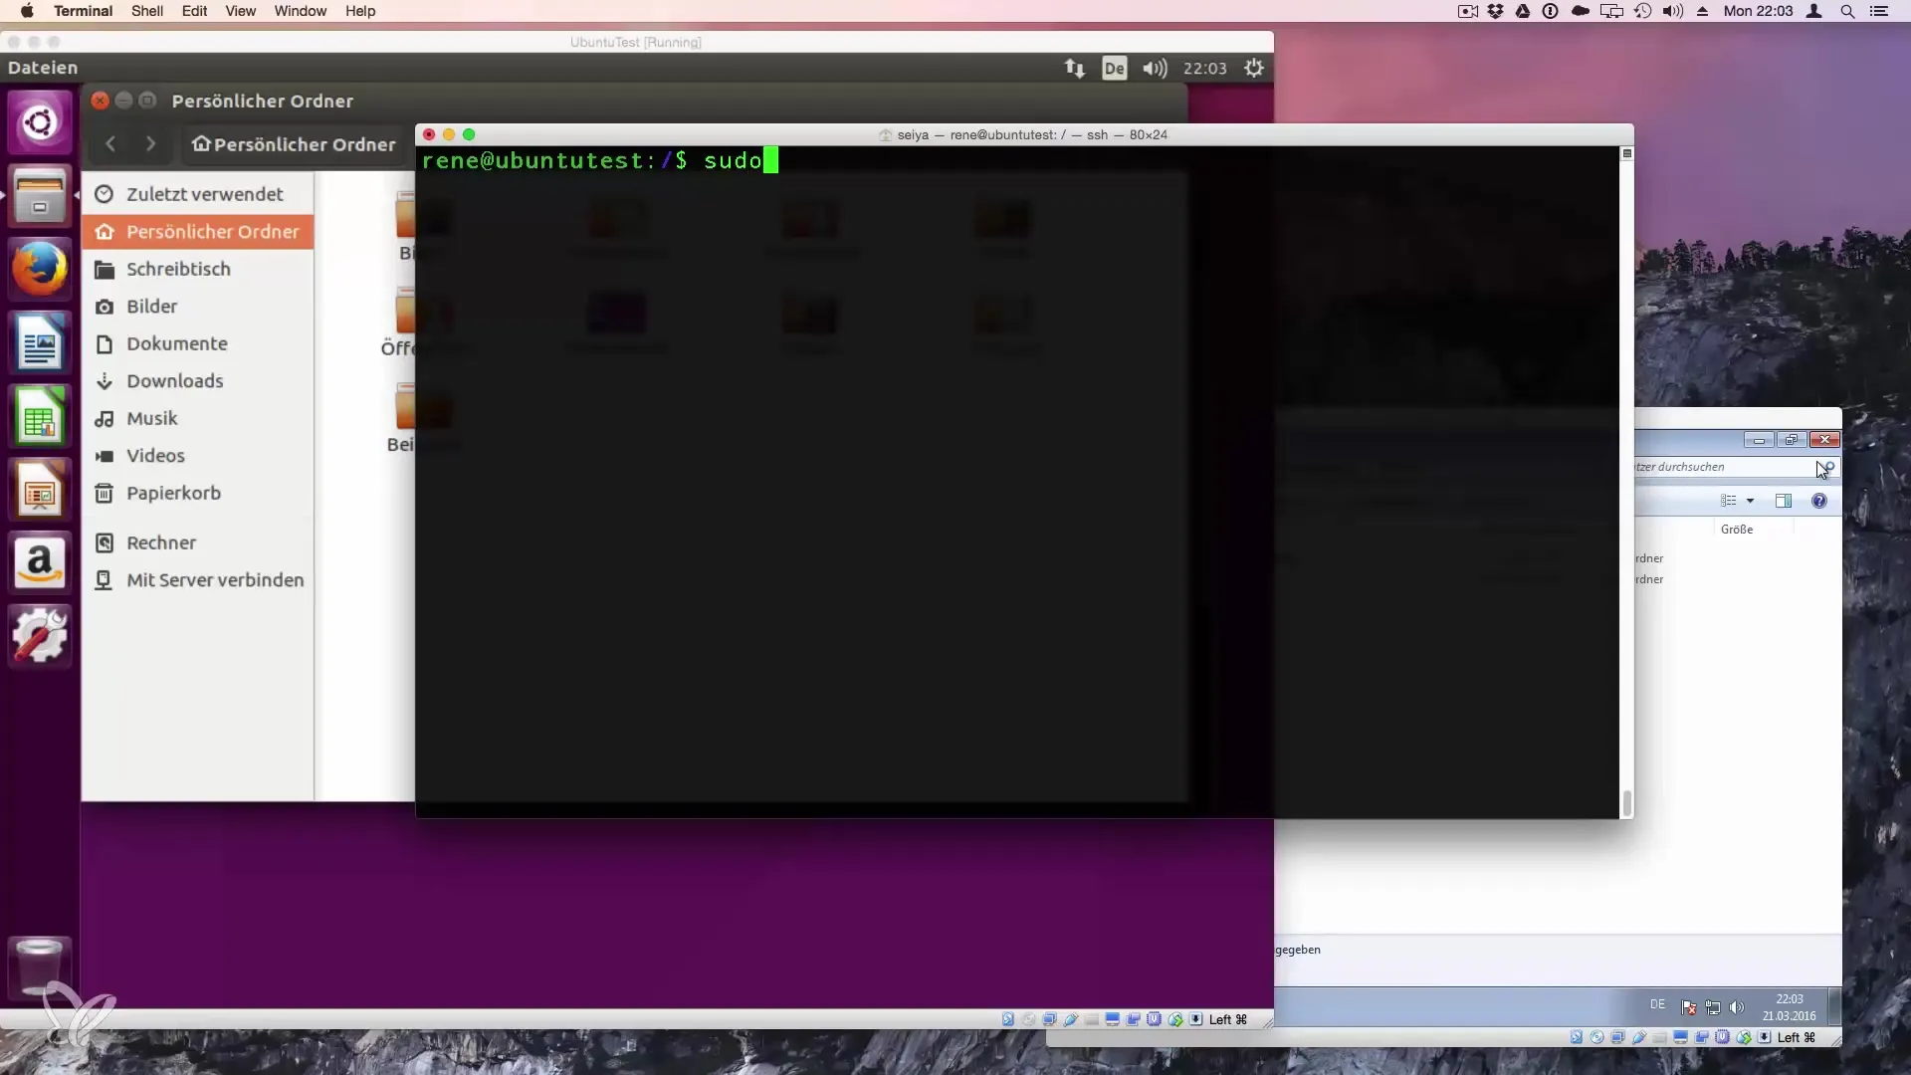Open the view options dropdown arrow in Explorer
Screen dimensions: 1911x1075
pos(1750,501)
